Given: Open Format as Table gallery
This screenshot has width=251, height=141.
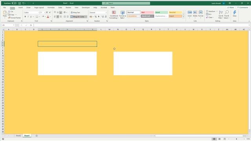Looking at the screenshot, I should pyautogui.click(x=122, y=14).
